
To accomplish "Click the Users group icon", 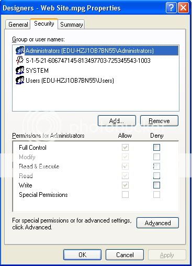I will (x=20, y=81).
